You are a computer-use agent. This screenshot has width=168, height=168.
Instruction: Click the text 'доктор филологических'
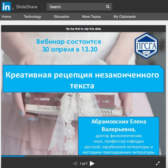pyautogui.click(x=119, y=136)
